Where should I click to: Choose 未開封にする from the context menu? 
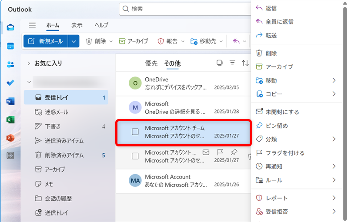(282, 112)
